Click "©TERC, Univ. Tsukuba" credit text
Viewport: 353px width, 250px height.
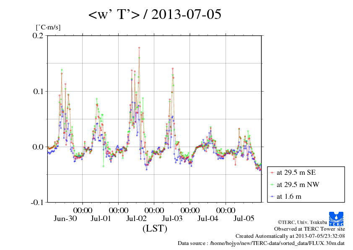(302, 222)
